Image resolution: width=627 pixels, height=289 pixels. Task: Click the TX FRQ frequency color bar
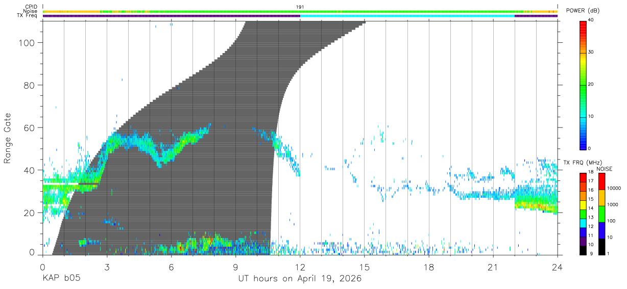point(583,214)
